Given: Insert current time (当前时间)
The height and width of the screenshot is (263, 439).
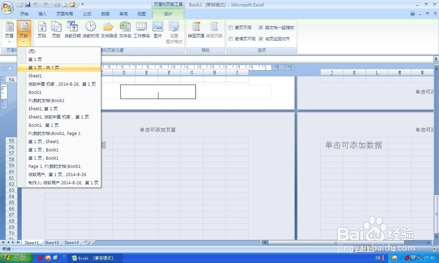Looking at the screenshot, I should (x=91, y=30).
